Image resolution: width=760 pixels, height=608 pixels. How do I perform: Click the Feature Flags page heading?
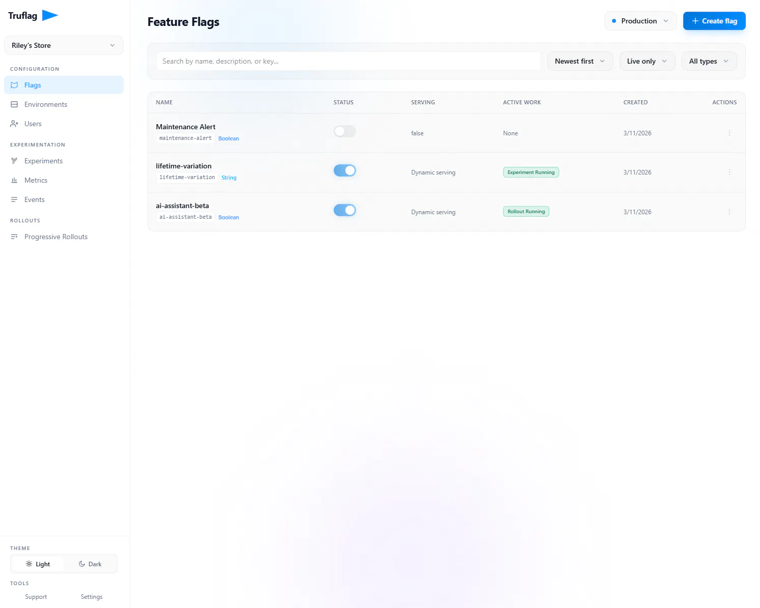[x=184, y=22]
